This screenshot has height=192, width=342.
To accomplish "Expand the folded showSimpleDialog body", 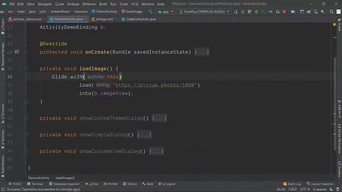I will pos(144,135).
